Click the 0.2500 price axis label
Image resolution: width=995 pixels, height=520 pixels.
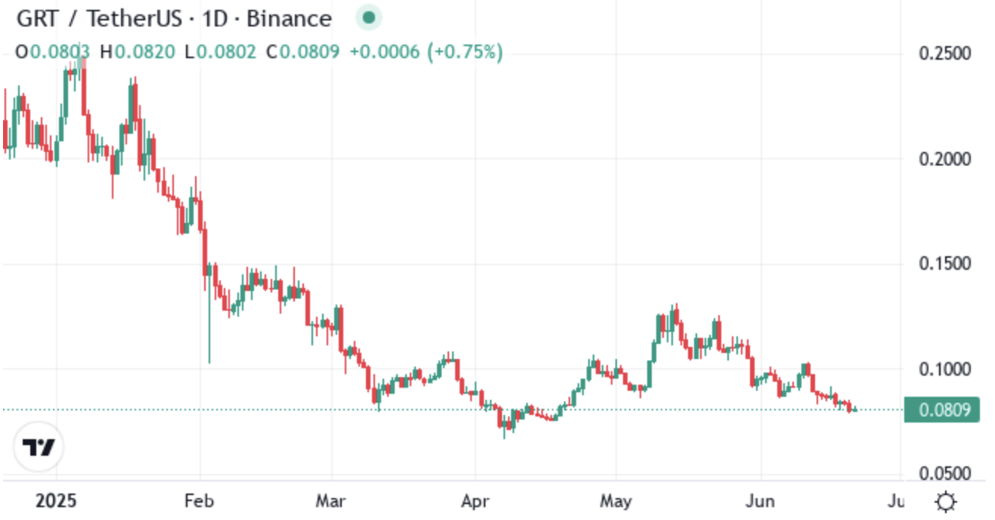click(x=944, y=54)
